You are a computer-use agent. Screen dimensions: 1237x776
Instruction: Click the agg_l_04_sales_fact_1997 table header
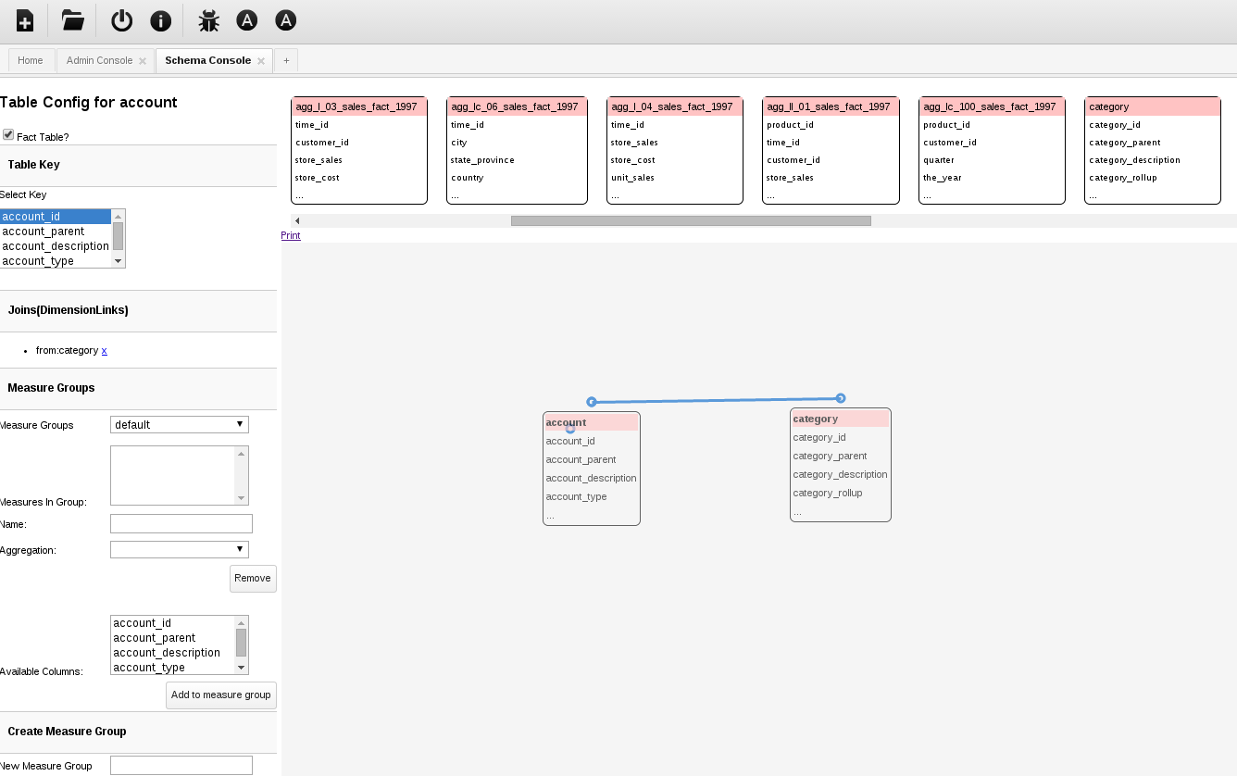675,106
